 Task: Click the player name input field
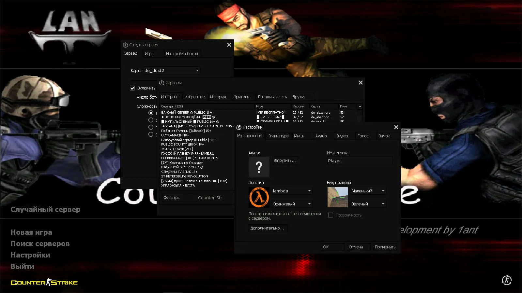[x=359, y=160]
